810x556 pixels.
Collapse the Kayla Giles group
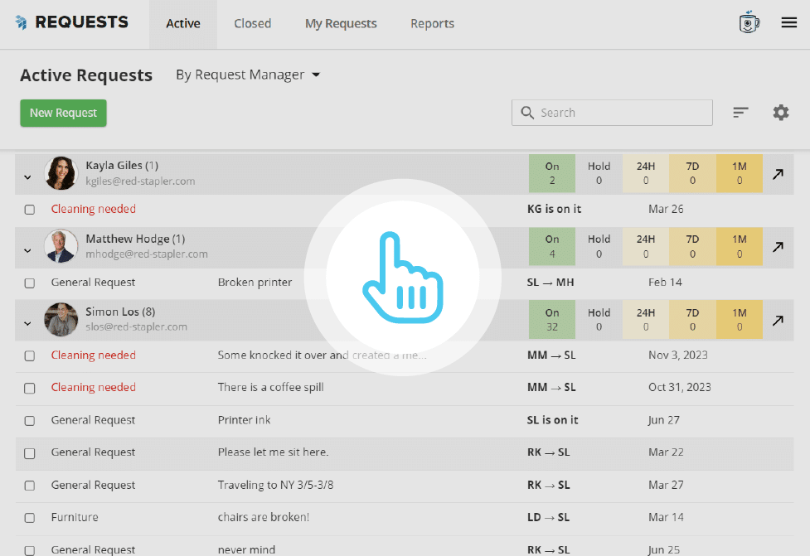27,176
